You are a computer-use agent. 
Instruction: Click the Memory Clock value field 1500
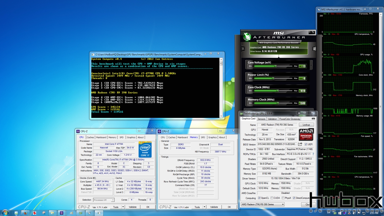302,103
